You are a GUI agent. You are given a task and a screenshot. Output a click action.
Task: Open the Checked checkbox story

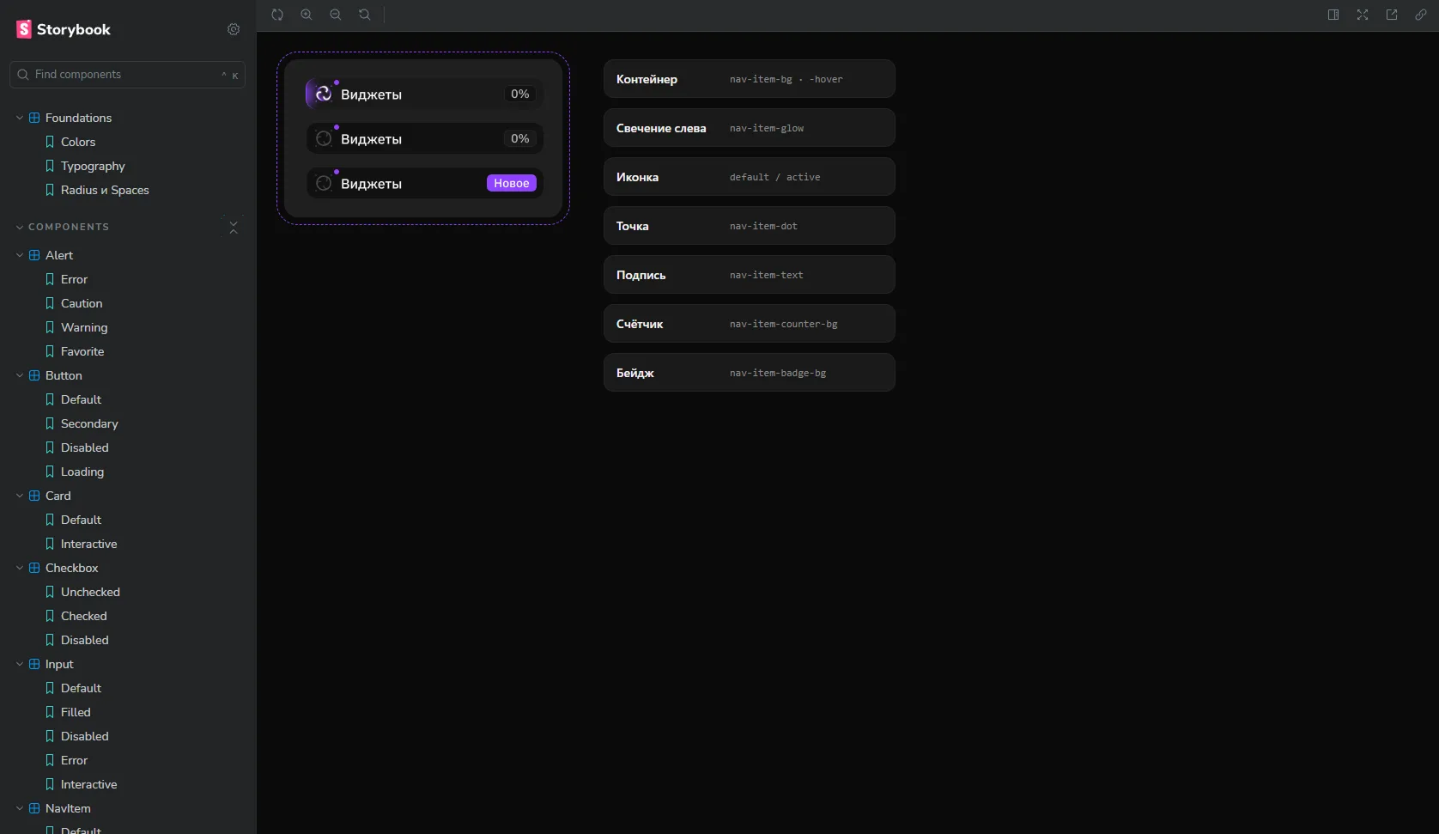point(84,616)
